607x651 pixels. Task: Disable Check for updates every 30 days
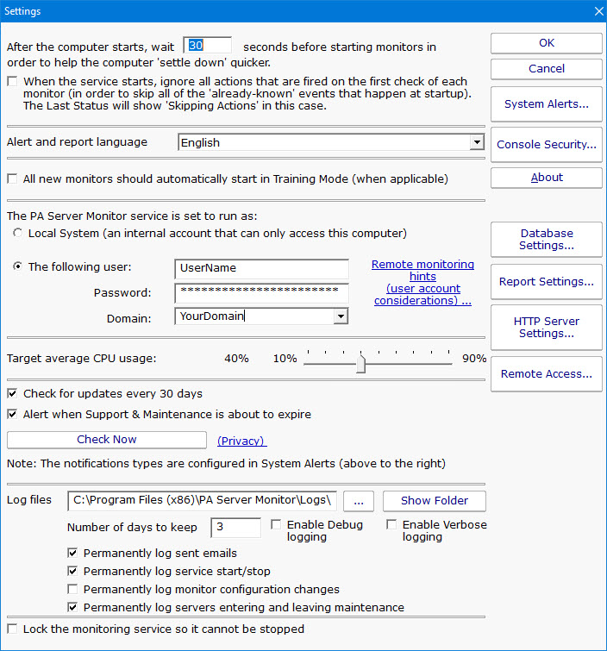12,394
